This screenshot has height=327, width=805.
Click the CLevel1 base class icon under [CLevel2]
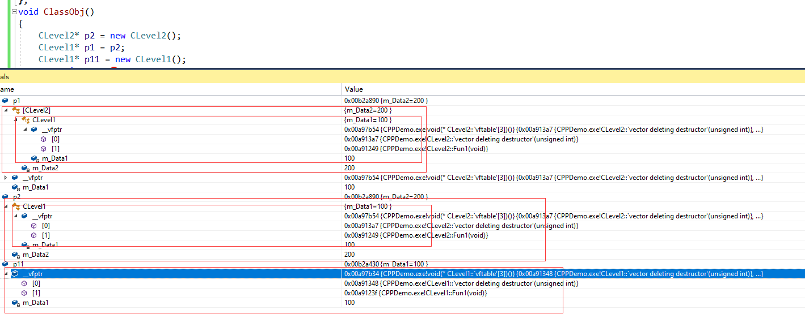pos(26,120)
